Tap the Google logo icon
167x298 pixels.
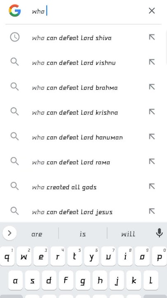[15, 11]
